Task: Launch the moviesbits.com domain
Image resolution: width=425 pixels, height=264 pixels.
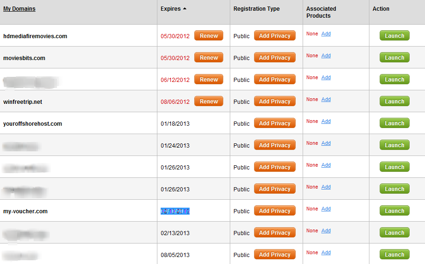Action: click(x=394, y=58)
